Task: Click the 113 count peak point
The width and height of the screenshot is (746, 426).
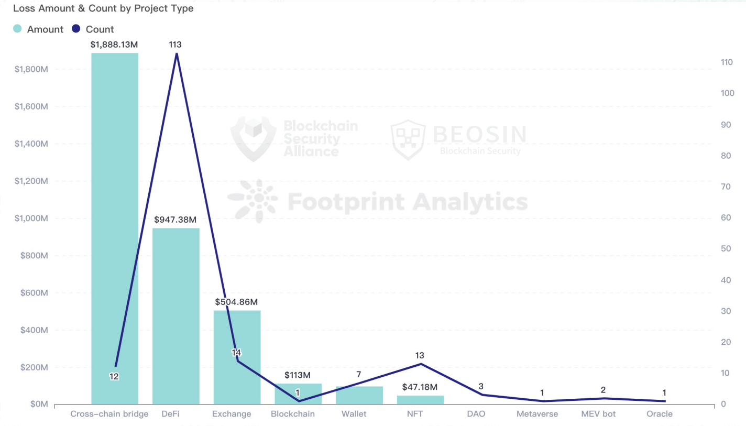Action: coord(176,53)
